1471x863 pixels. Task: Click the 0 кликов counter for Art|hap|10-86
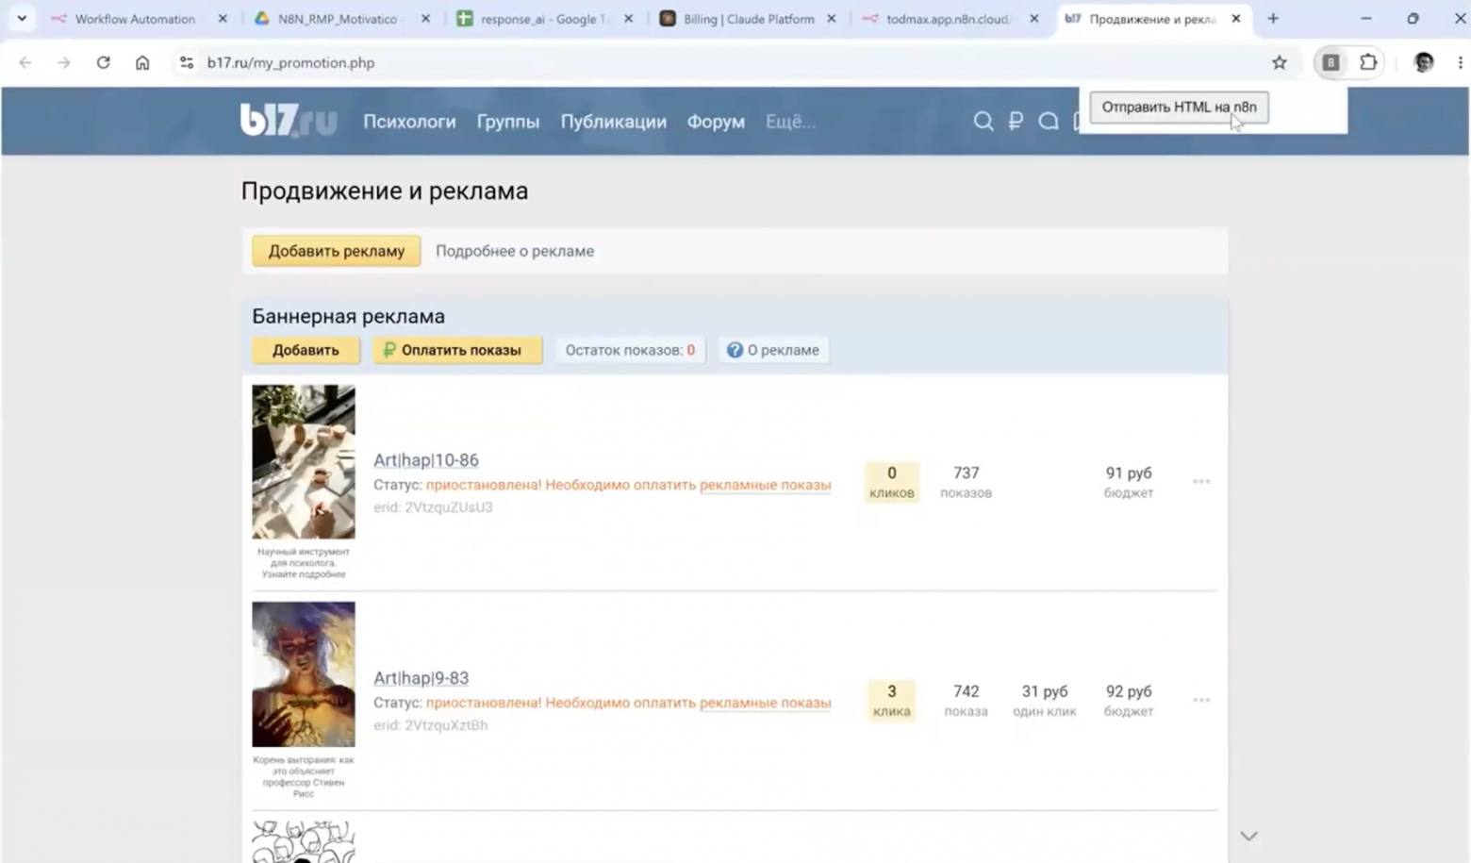point(892,482)
